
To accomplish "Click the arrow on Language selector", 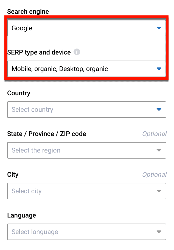I will (x=159, y=232).
